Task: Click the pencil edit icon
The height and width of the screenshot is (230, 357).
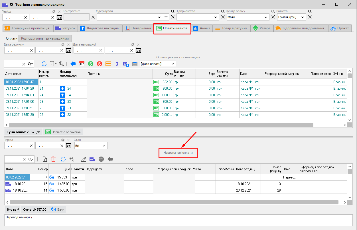Action: click(x=84, y=159)
